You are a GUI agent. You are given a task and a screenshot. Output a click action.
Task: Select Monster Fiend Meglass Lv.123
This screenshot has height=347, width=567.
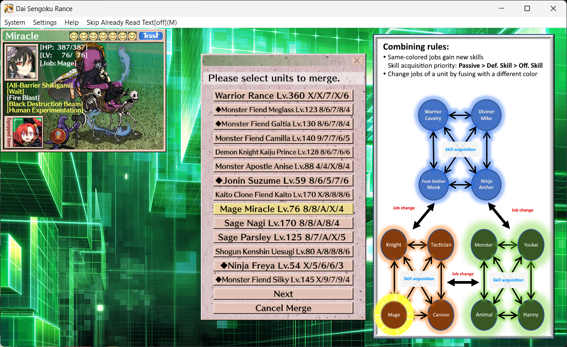pyautogui.click(x=283, y=110)
